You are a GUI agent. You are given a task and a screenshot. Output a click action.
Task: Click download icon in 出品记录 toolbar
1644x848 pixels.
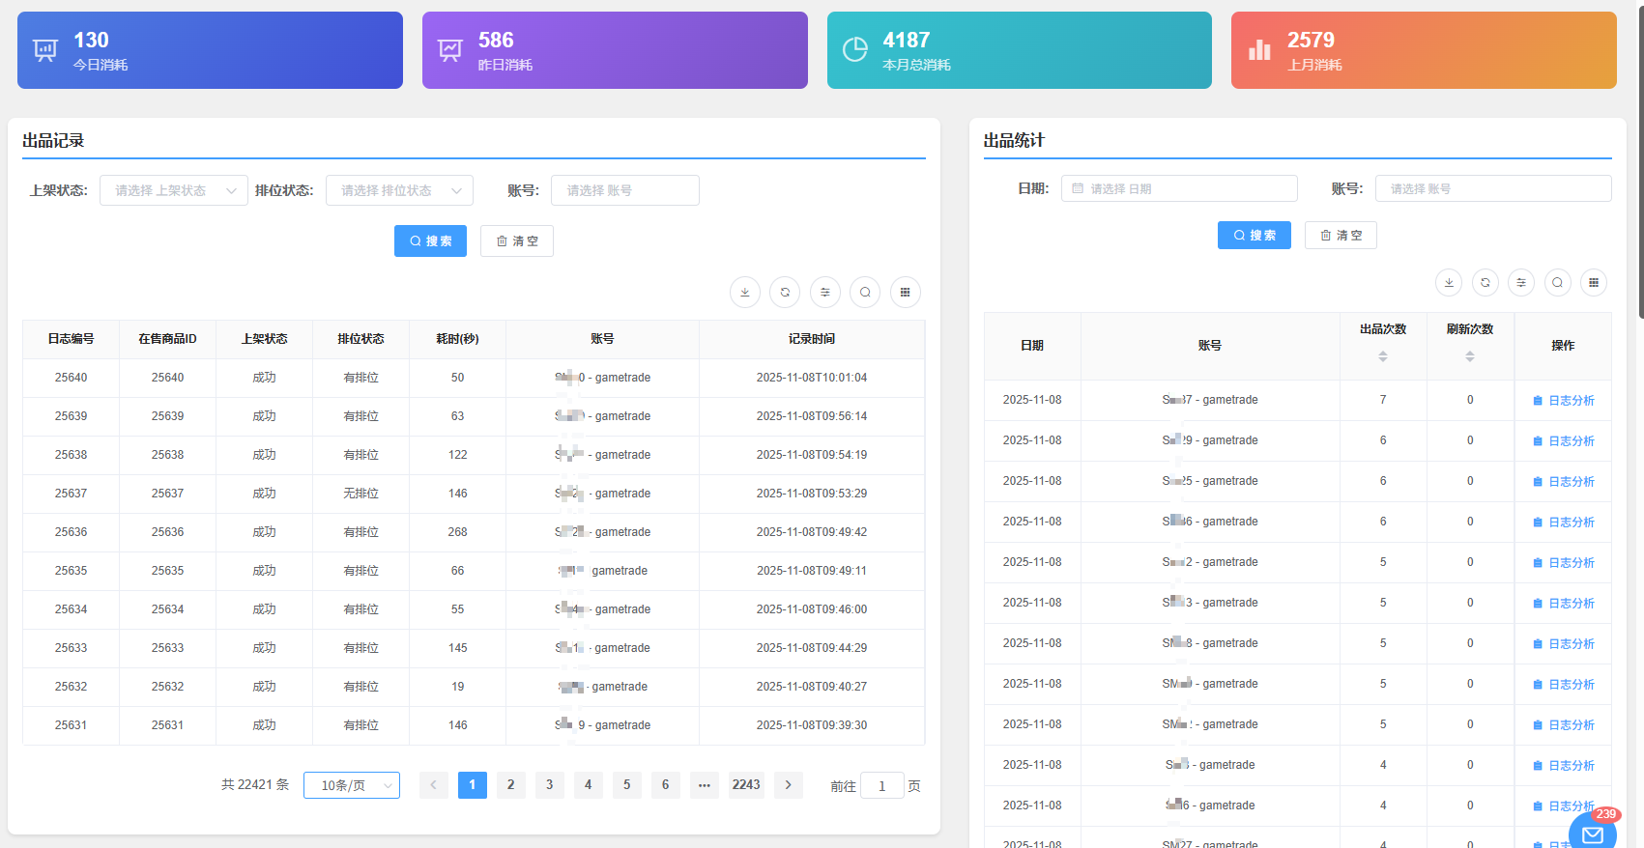pyautogui.click(x=744, y=292)
